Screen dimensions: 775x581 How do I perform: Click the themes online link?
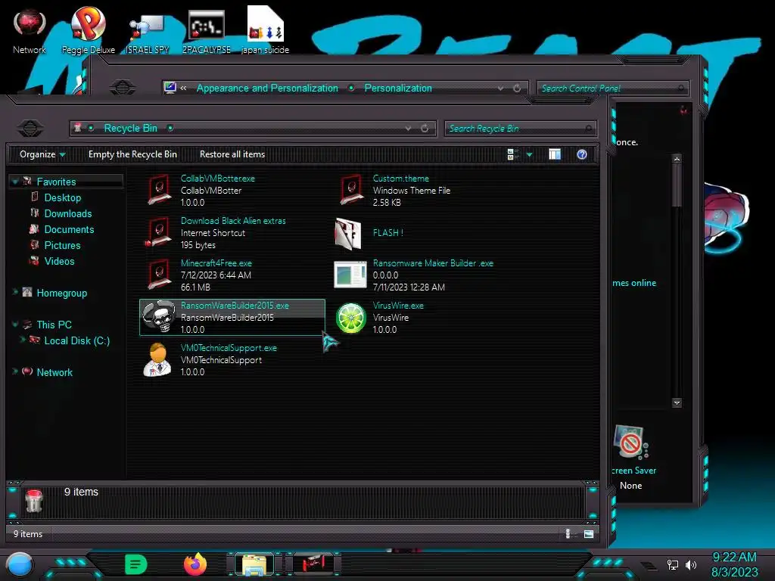(634, 283)
